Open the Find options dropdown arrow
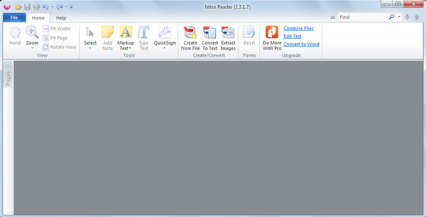426x217 pixels. click(399, 17)
